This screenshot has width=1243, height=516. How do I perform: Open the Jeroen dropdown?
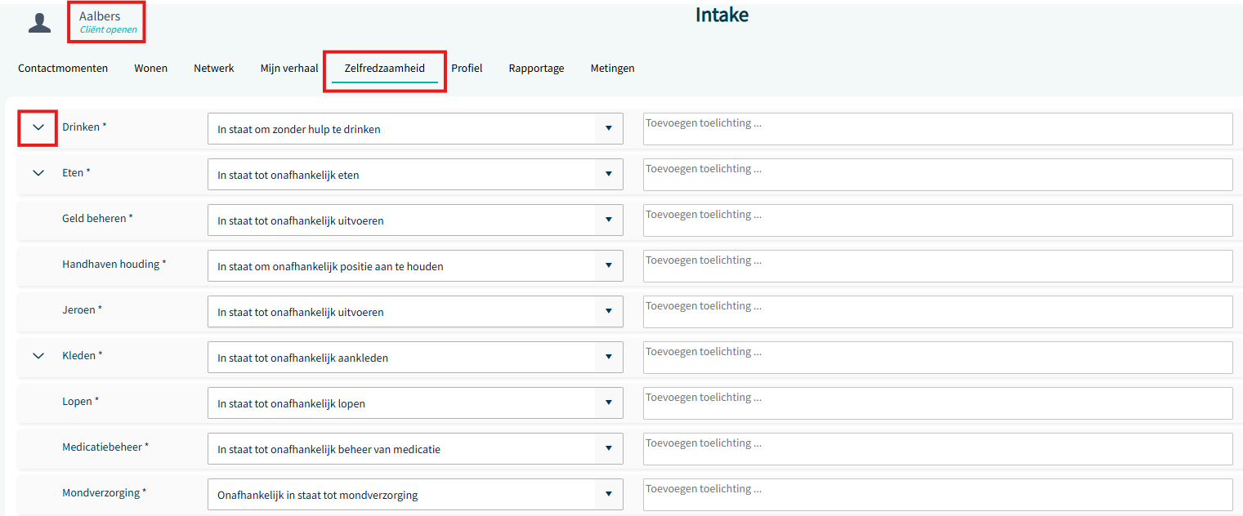point(415,312)
